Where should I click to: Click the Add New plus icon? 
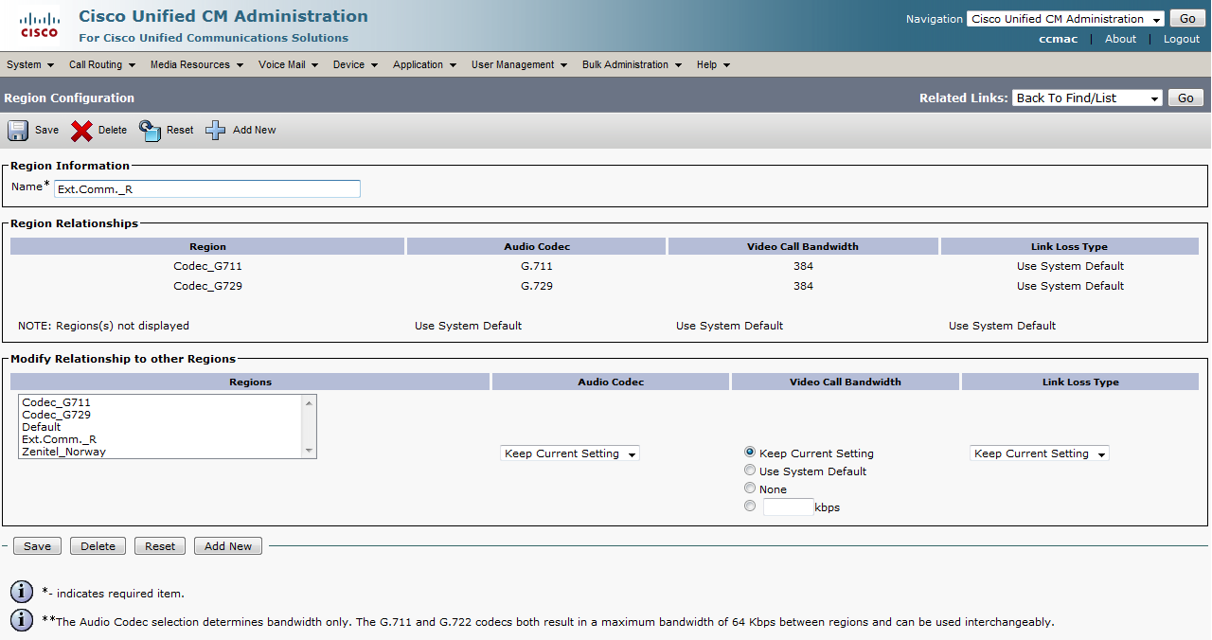[216, 131]
